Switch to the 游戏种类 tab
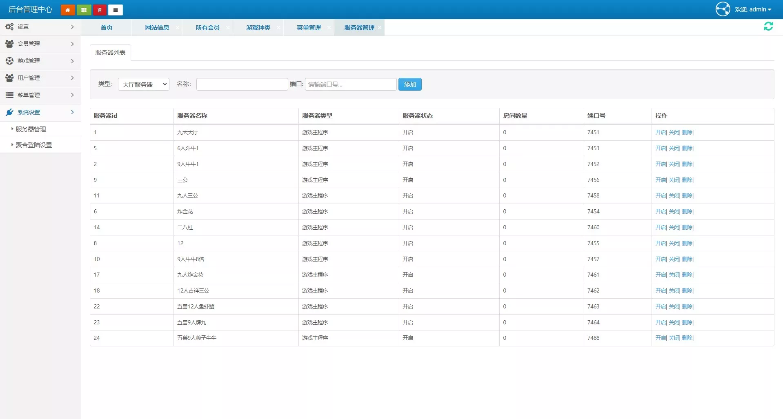 (258, 28)
